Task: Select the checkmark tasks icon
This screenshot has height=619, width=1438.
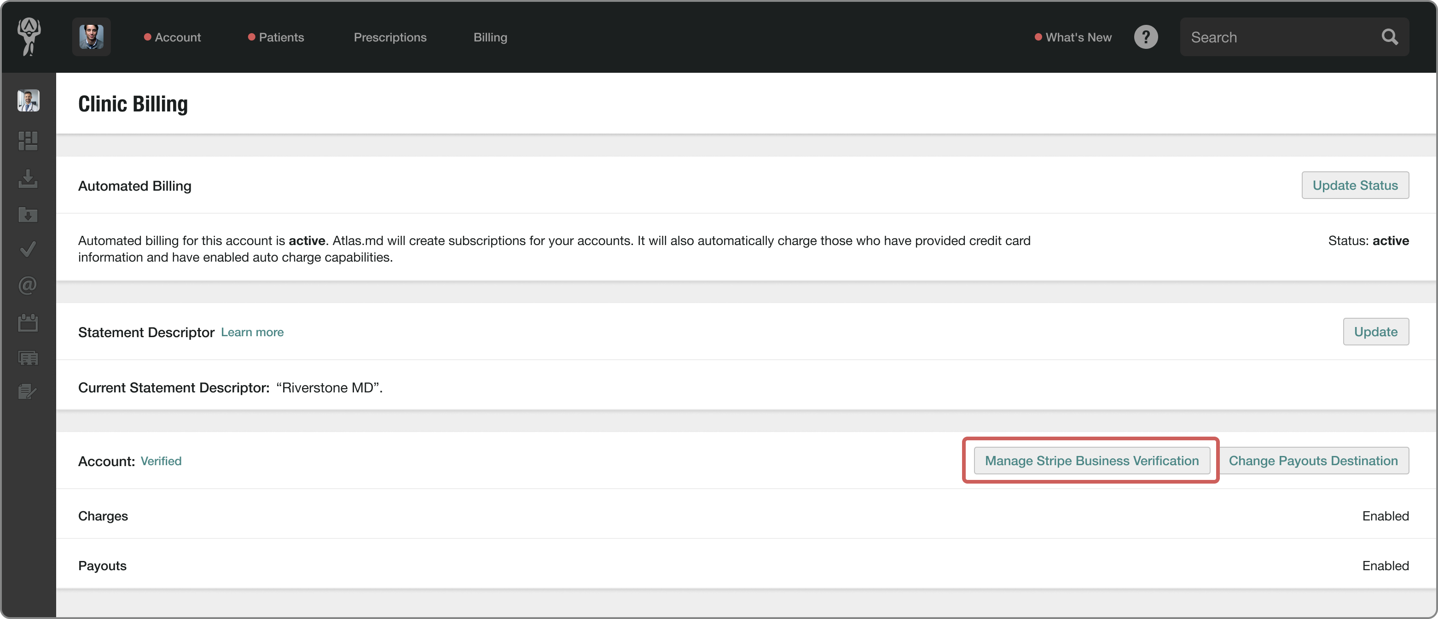Action: pyautogui.click(x=28, y=249)
